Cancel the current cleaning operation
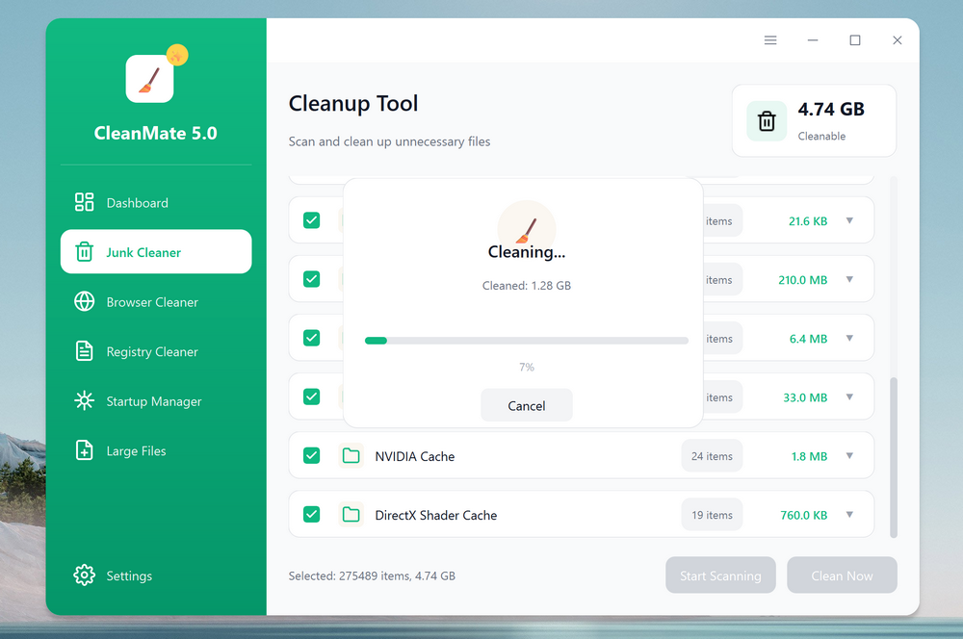 pos(527,405)
